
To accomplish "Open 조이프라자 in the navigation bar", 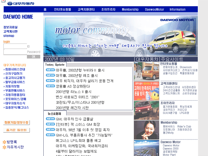I will (108, 9).
